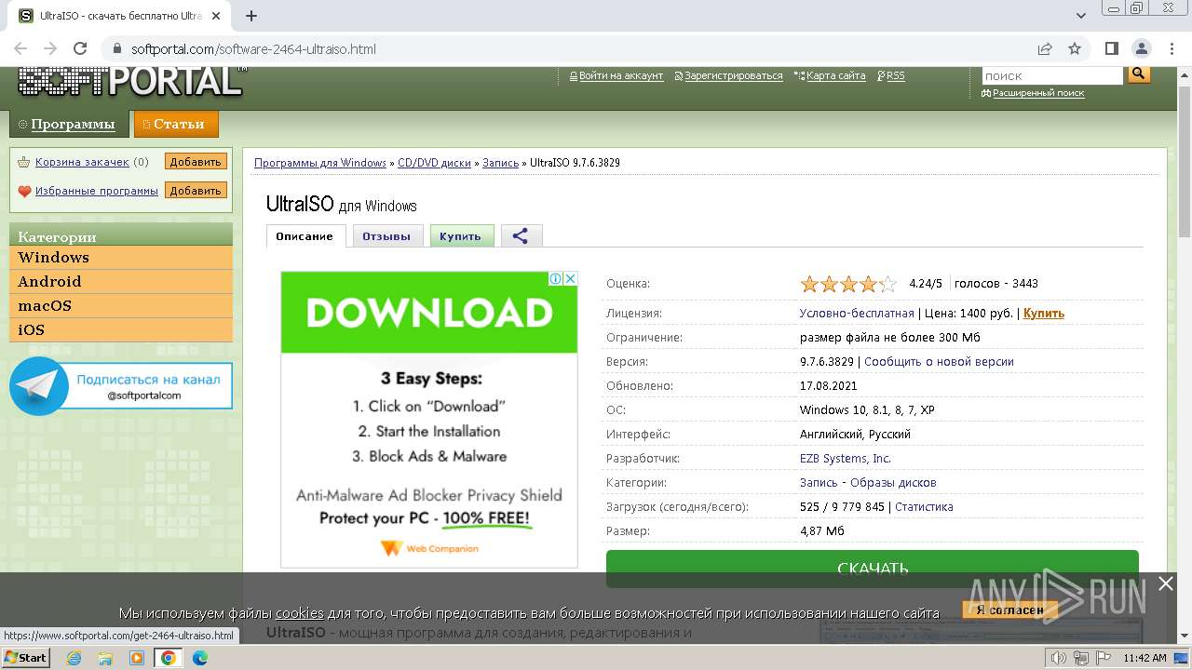
Task: Open the ad info icon on banner
Action: pos(556,278)
